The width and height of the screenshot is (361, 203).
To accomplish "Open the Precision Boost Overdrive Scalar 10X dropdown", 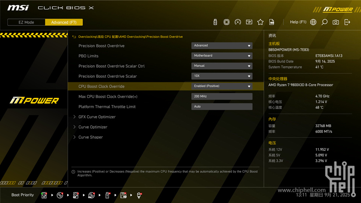I will (222, 76).
